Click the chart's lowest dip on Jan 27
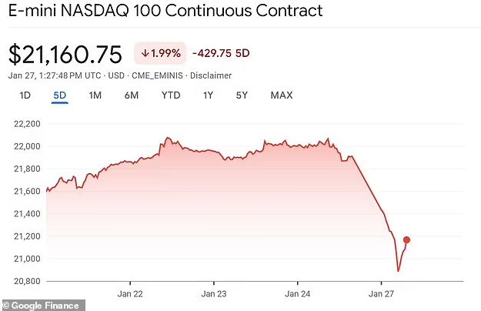This screenshot has width=481, height=311. [x=398, y=271]
